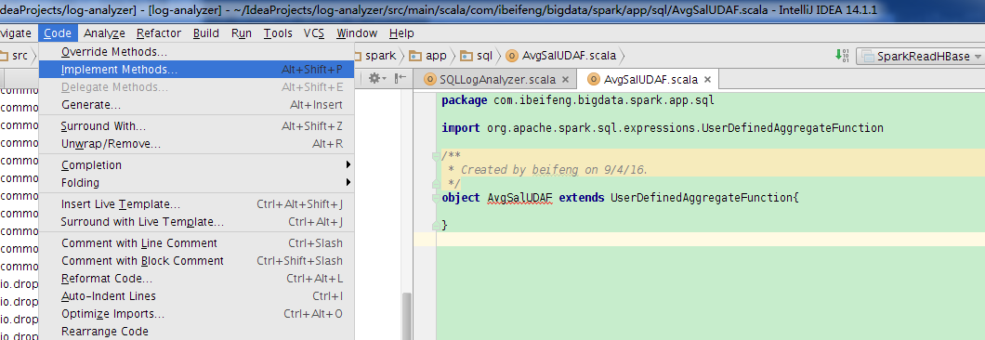This screenshot has height=340, width=985.
Task: Collapse the doc comment fold marker at /**
Action: (435, 155)
